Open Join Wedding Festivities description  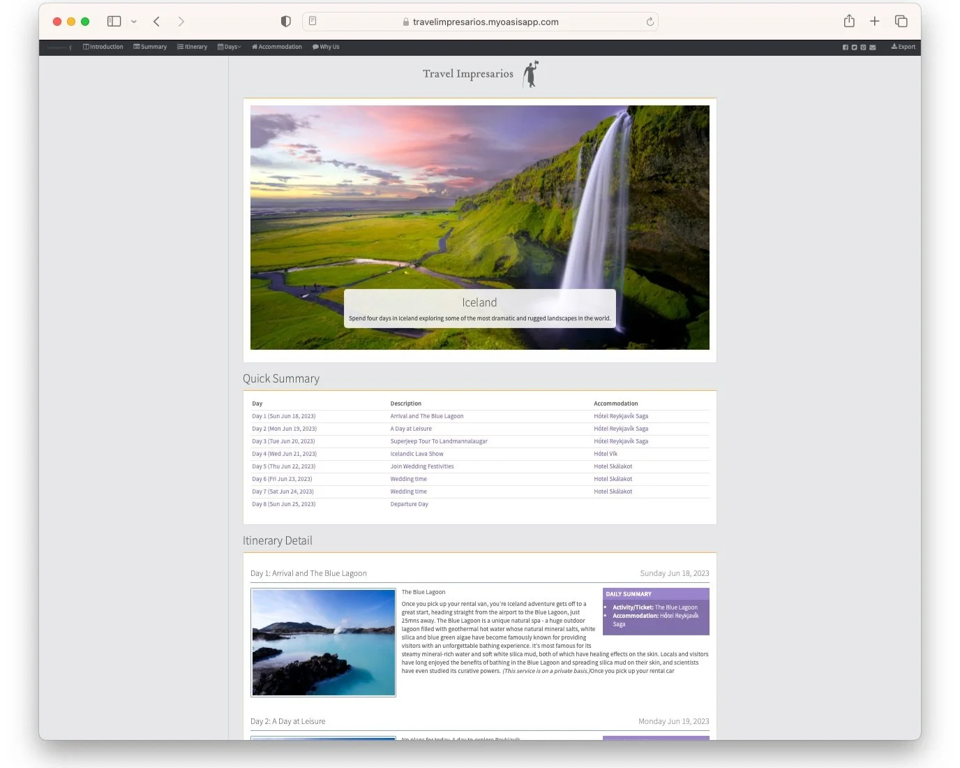click(422, 466)
